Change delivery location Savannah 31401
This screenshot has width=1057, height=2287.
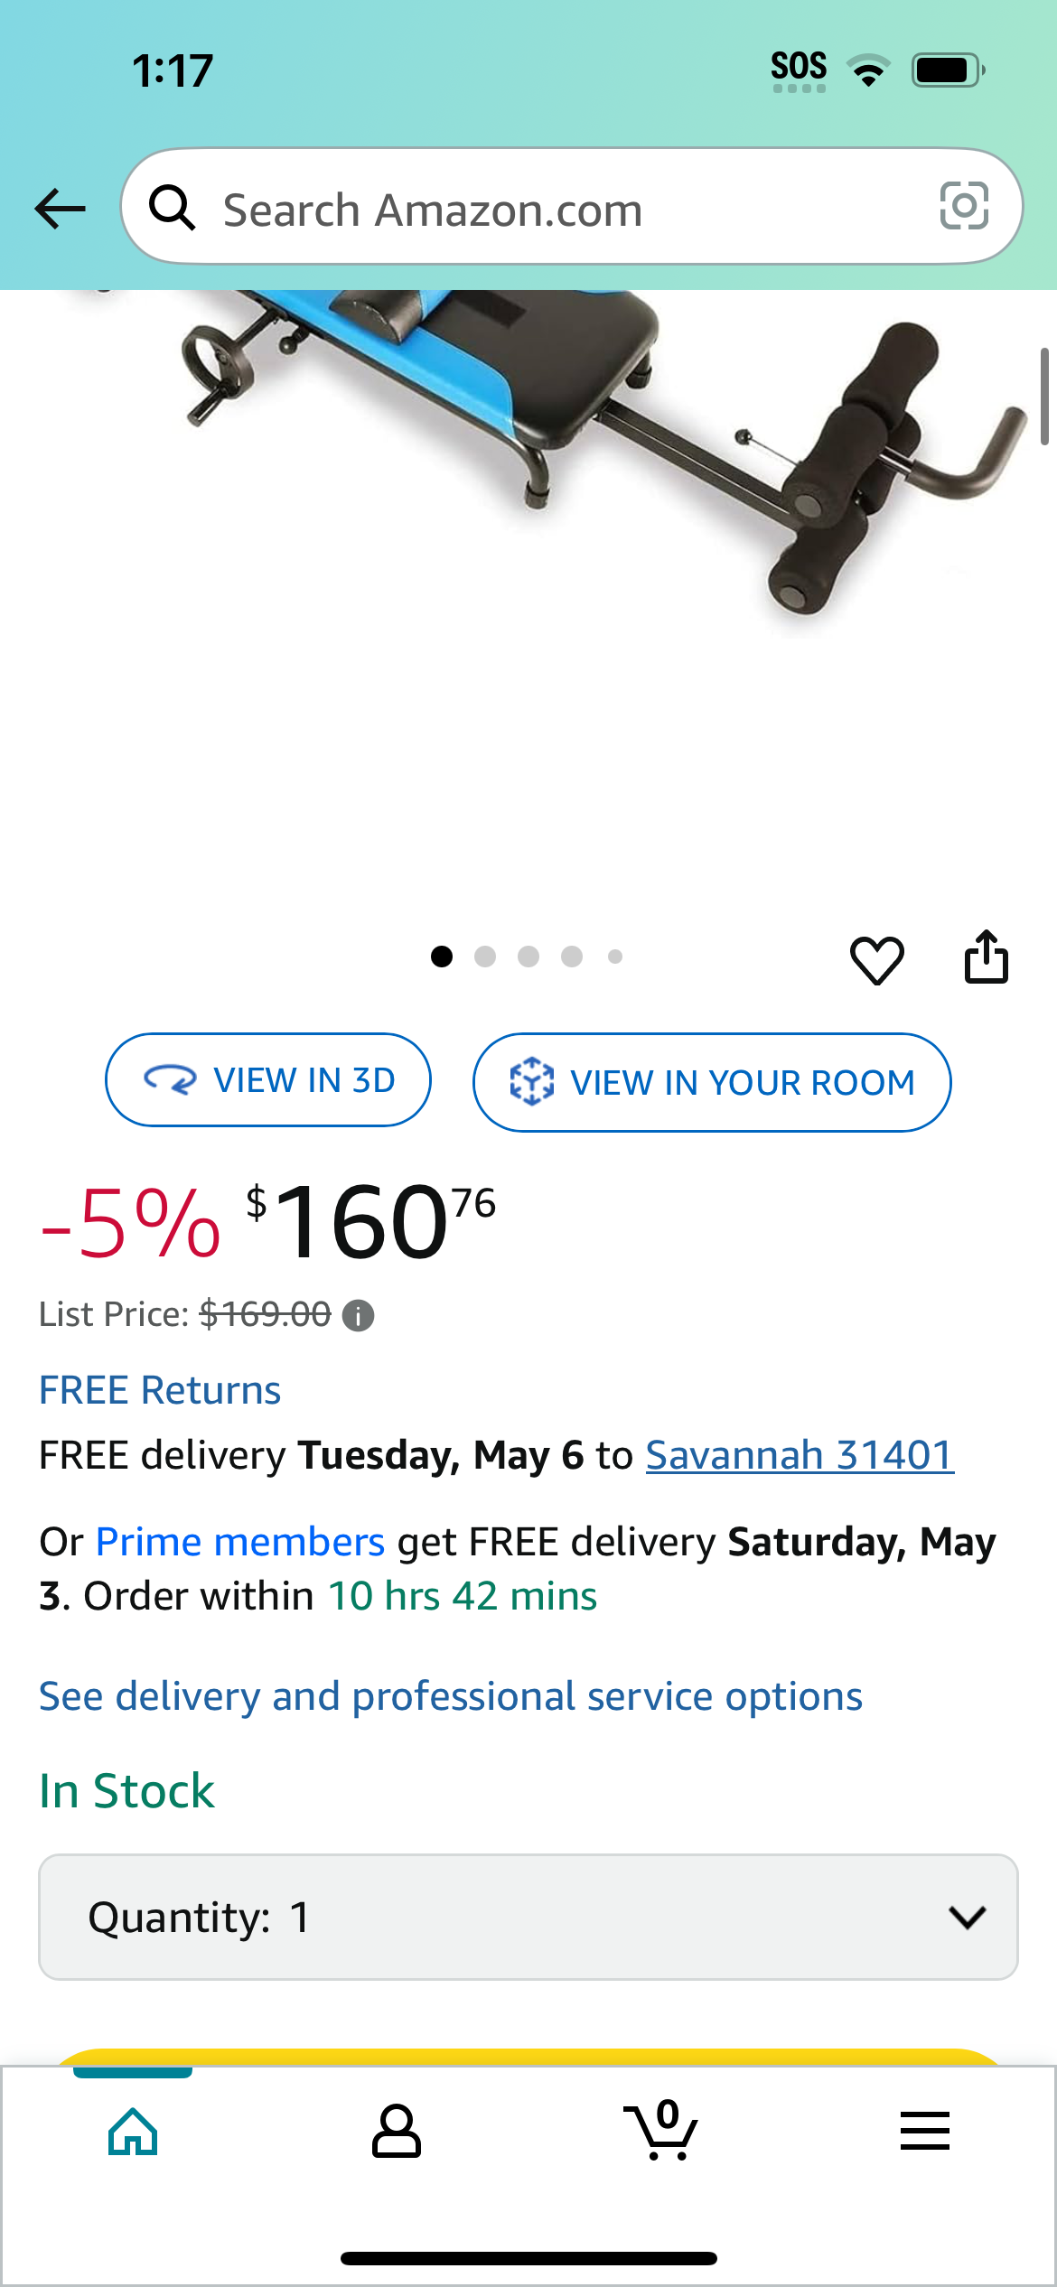[x=800, y=1455]
